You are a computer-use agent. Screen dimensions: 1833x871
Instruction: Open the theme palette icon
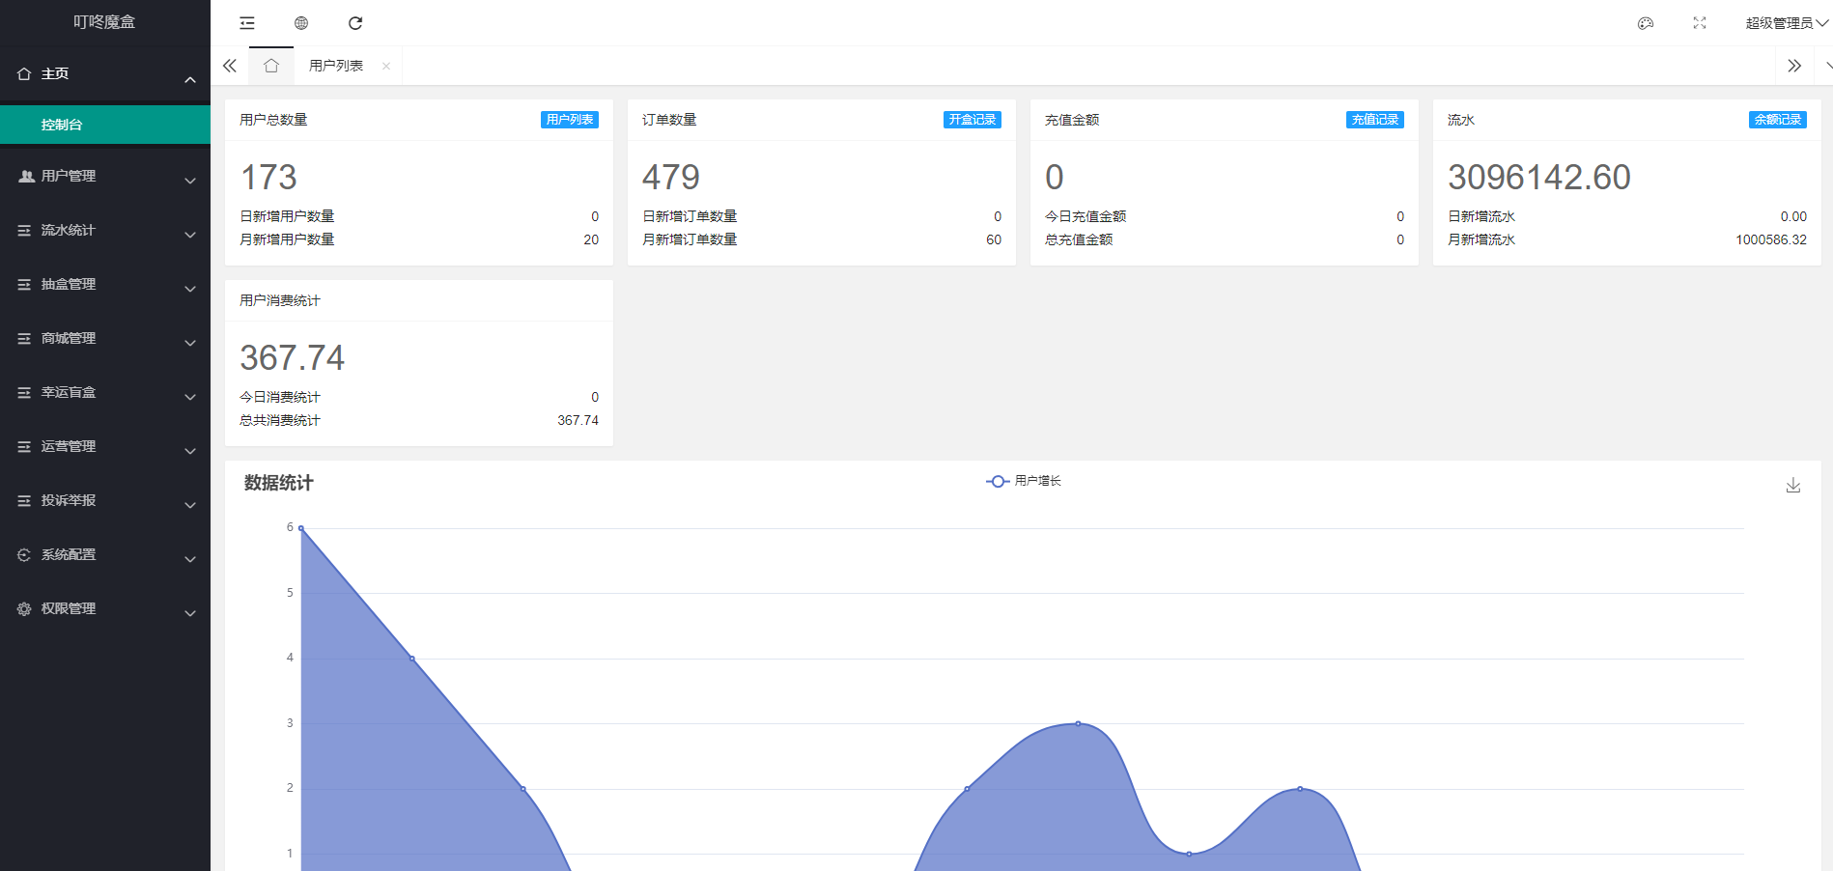[1646, 23]
